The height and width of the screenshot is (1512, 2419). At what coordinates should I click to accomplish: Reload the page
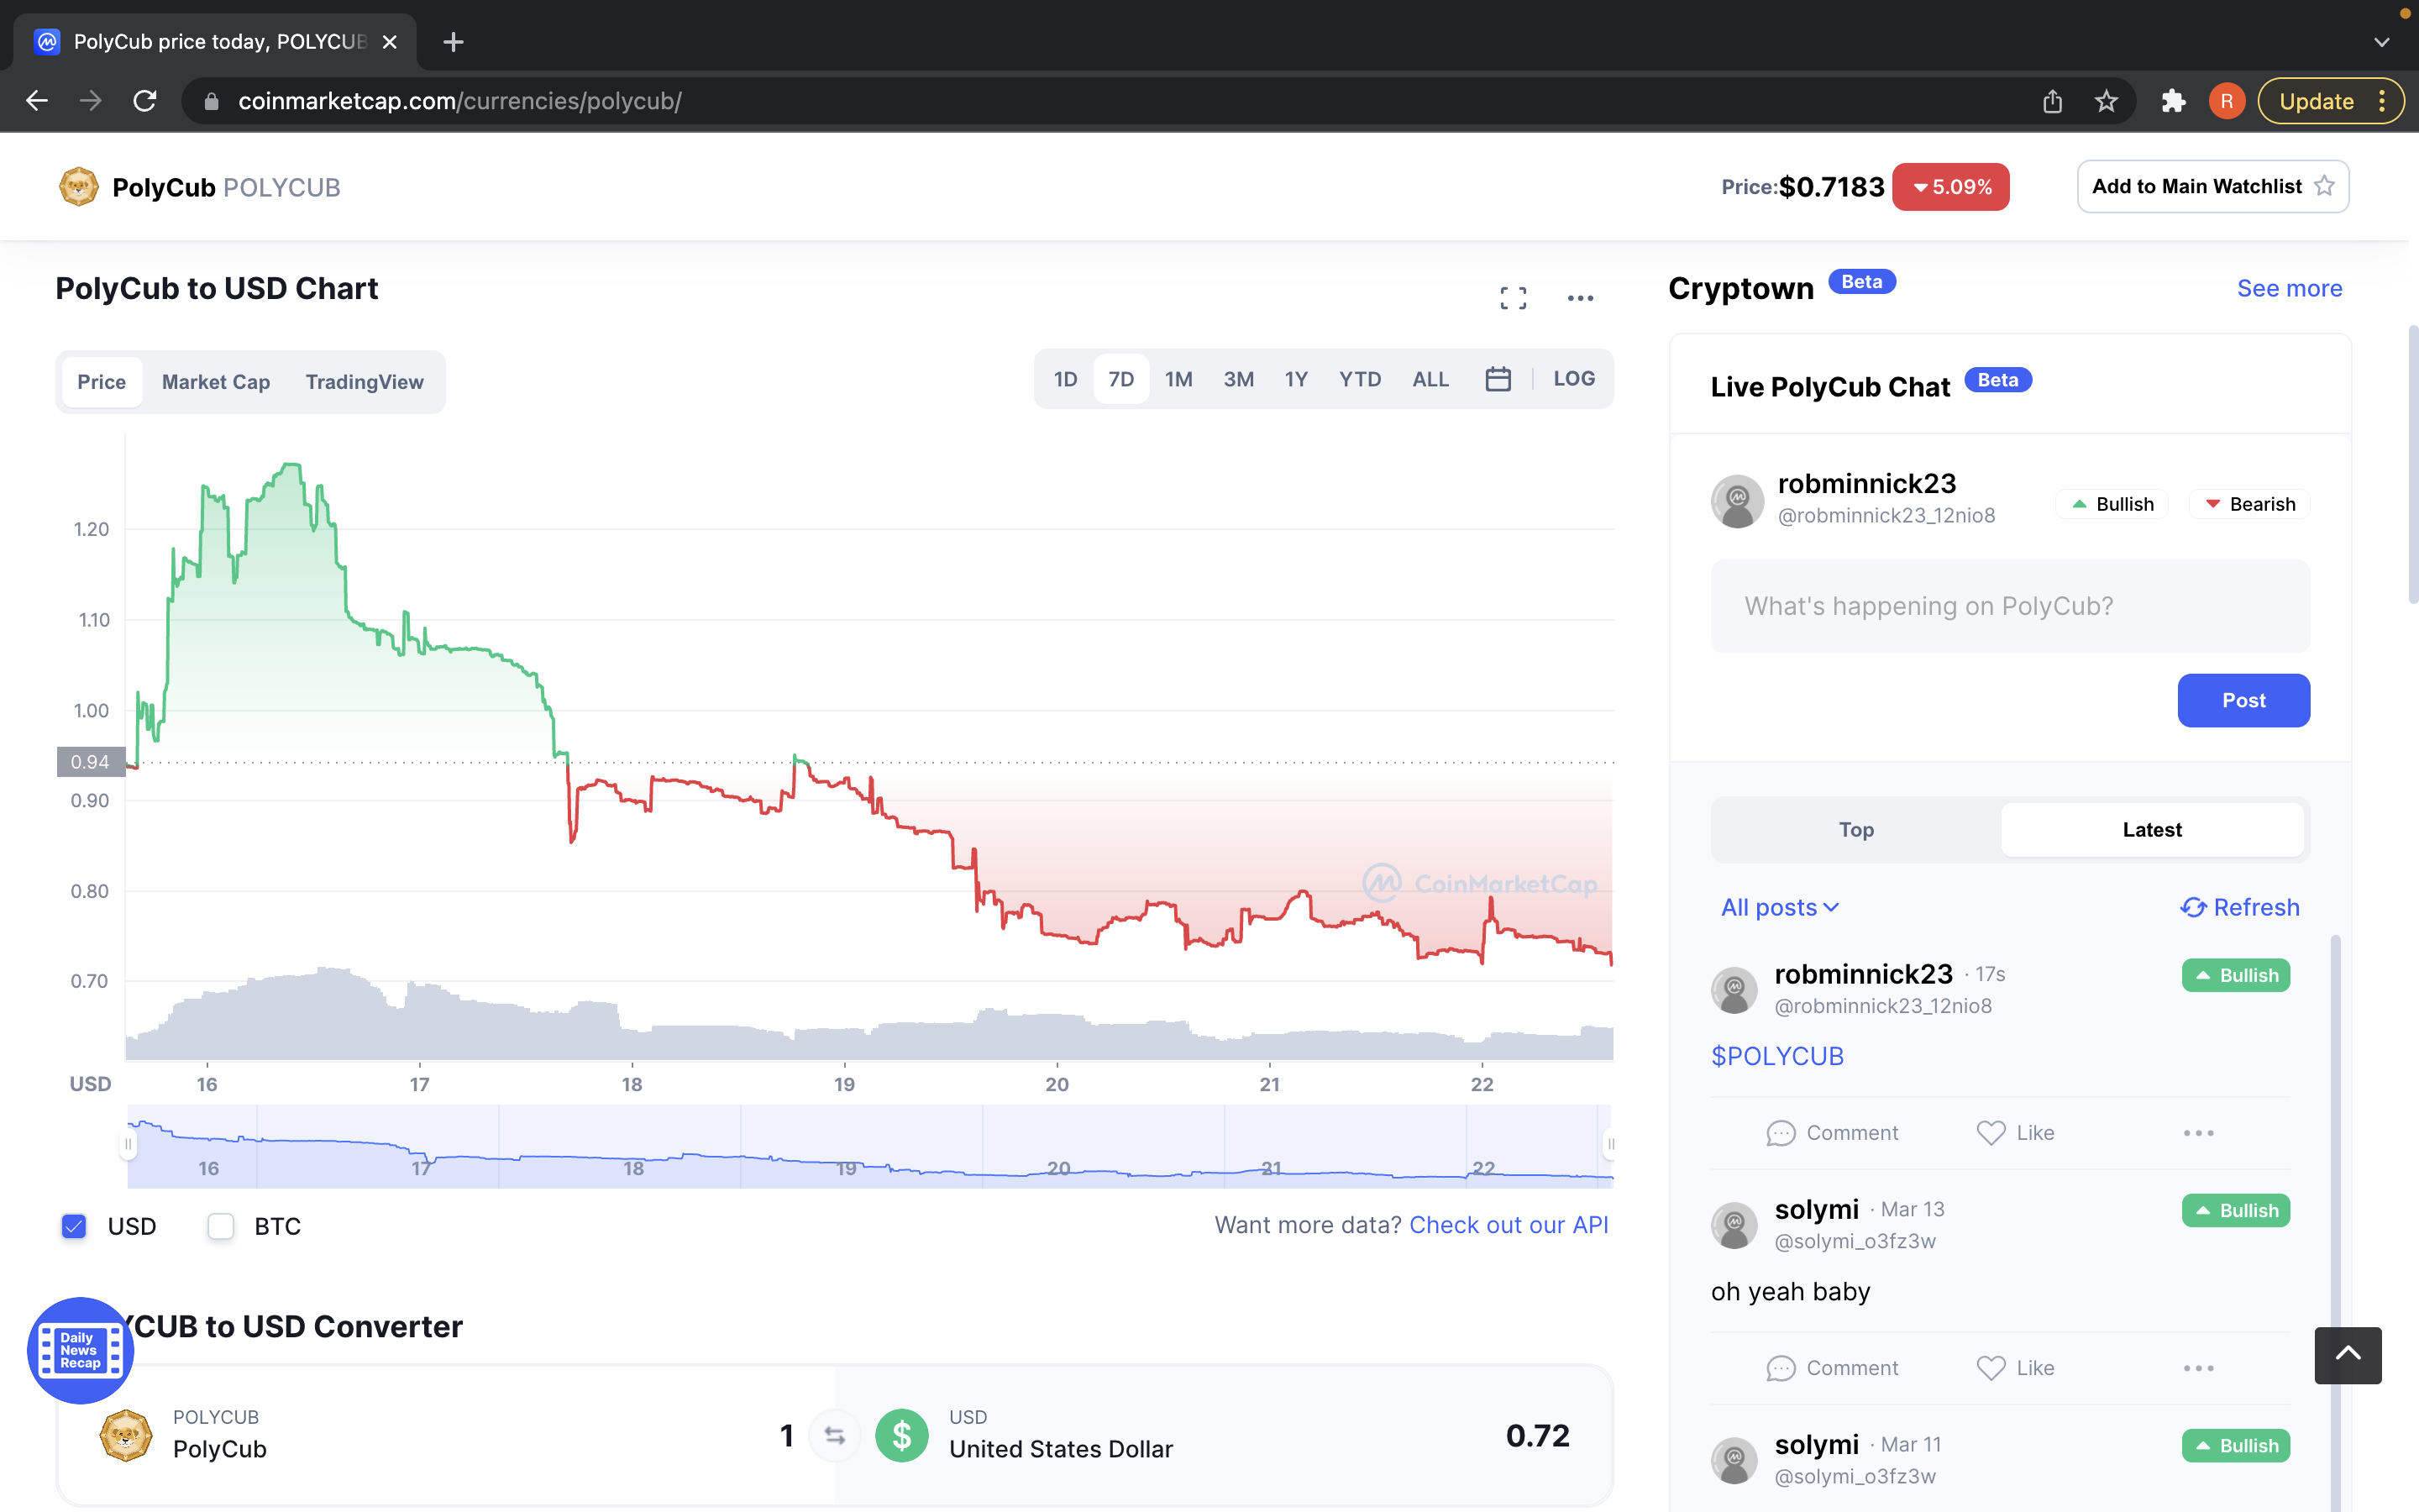click(145, 101)
